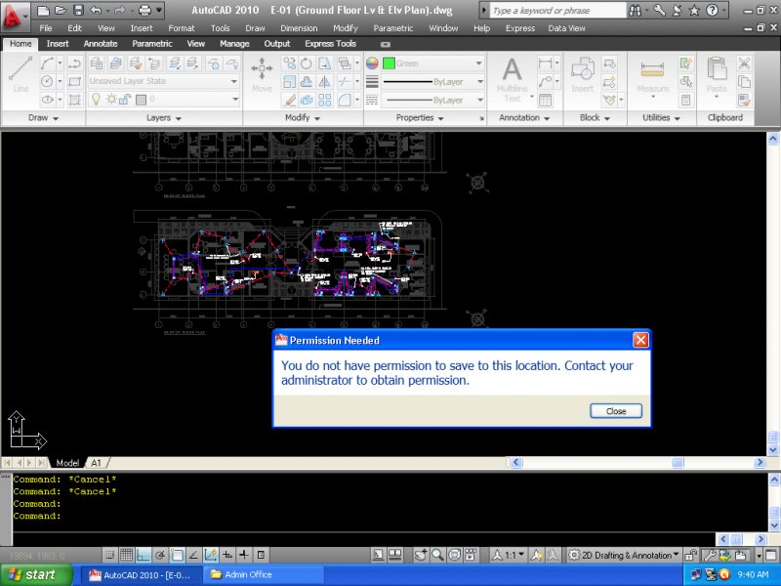Screen dimensions: 781x586
Task: Select the Line tool in Draw panel
Action: point(21,75)
